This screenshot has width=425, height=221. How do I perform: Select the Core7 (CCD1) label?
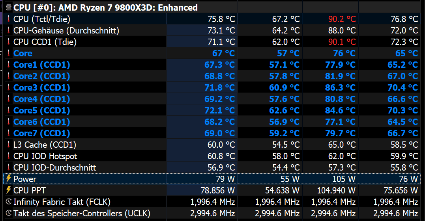[42, 133]
